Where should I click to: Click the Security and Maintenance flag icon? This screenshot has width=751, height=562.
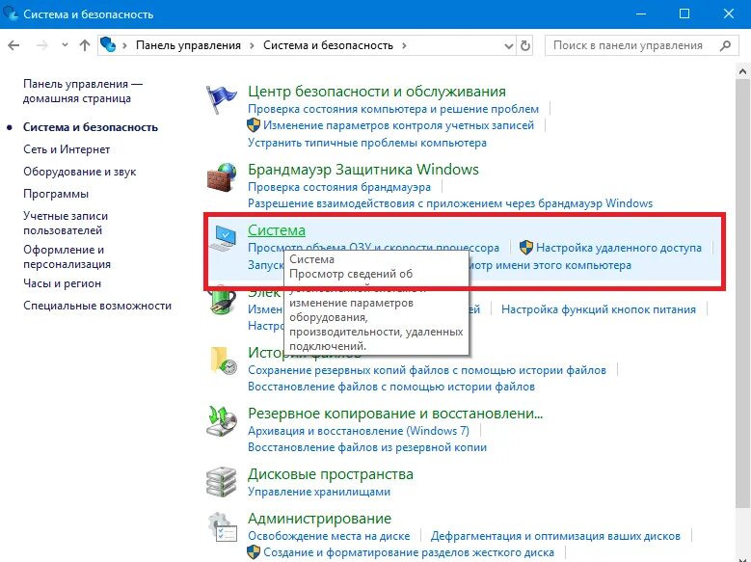(x=221, y=99)
